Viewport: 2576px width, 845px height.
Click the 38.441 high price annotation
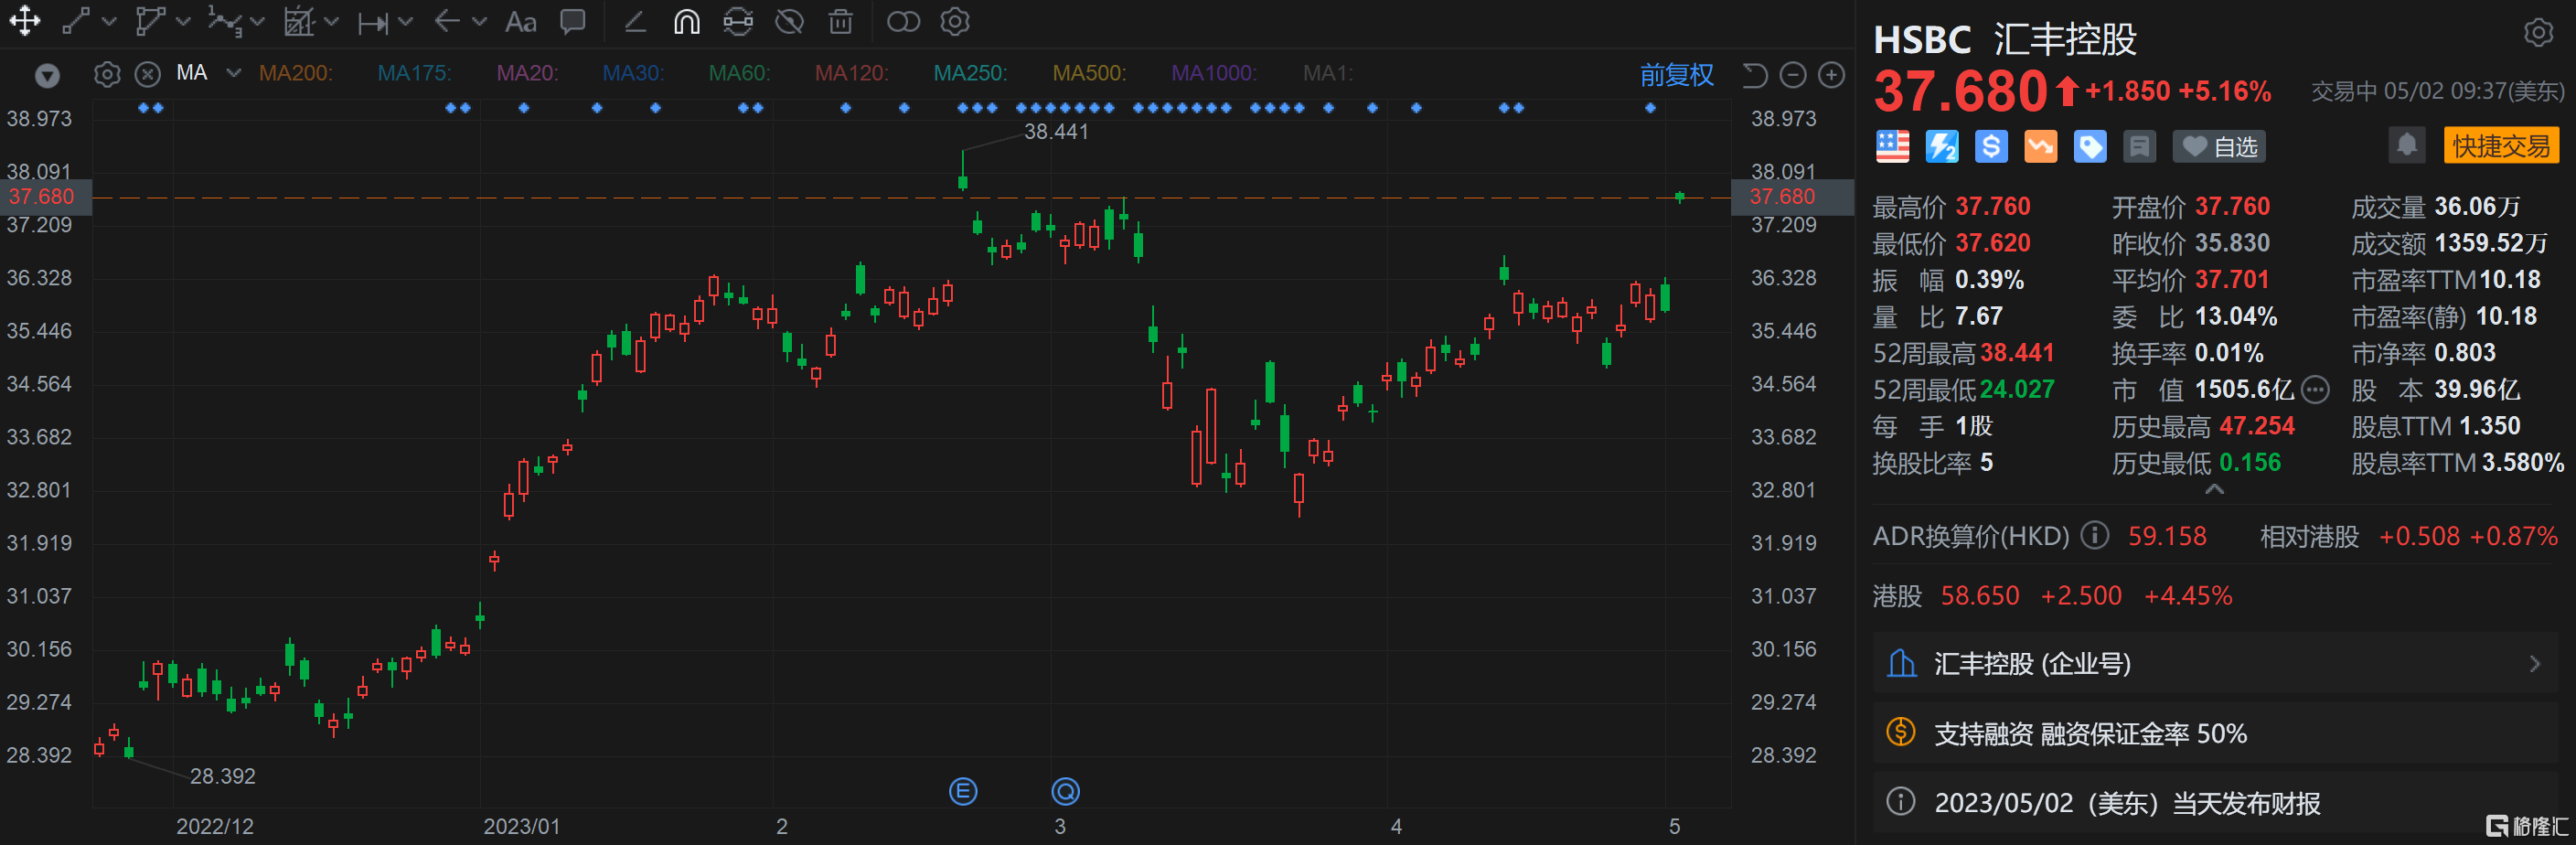[1056, 131]
